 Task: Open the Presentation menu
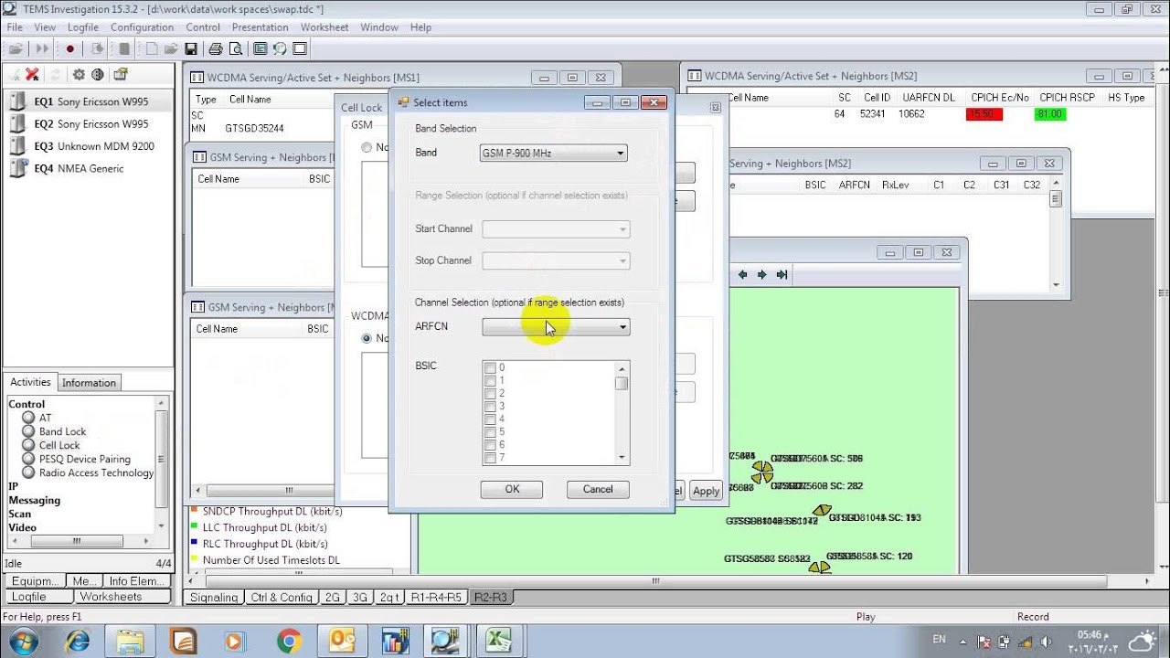point(260,27)
